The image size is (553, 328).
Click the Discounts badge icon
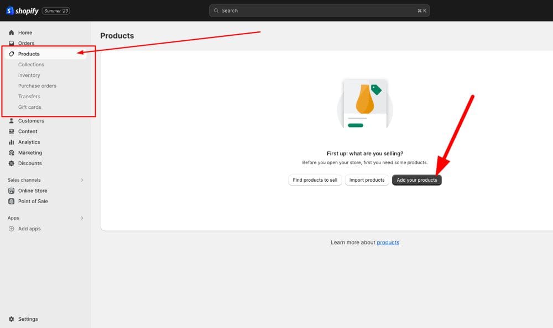pos(12,163)
